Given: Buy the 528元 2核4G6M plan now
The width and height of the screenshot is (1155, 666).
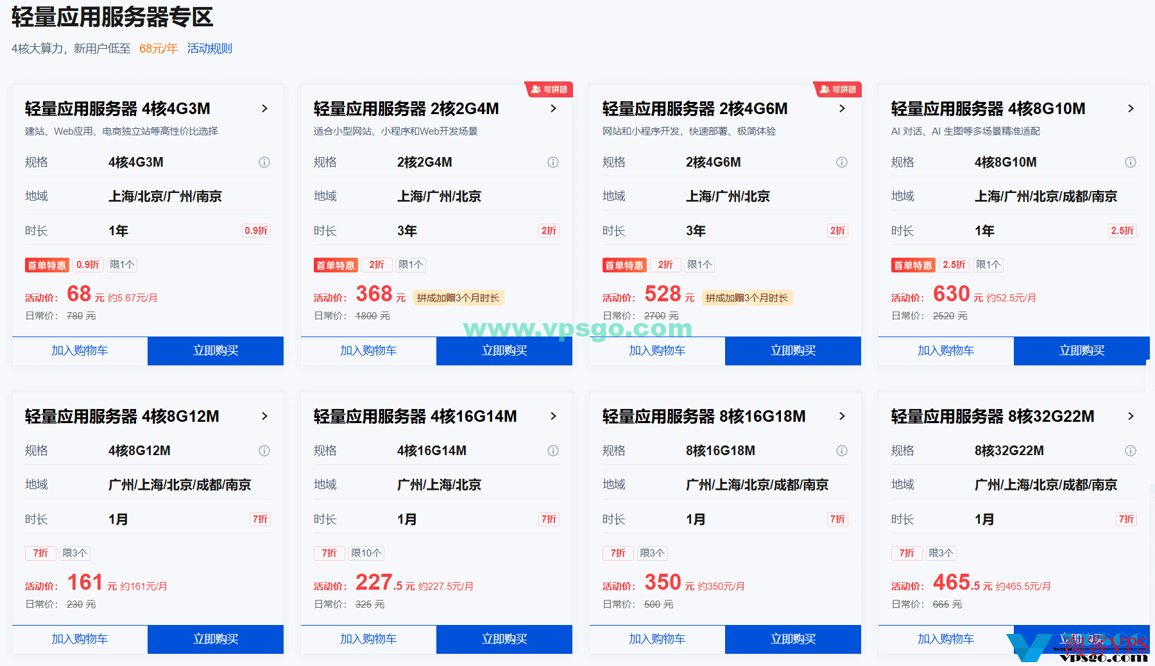Looking at the screenshot, I should tap(793, 351).
